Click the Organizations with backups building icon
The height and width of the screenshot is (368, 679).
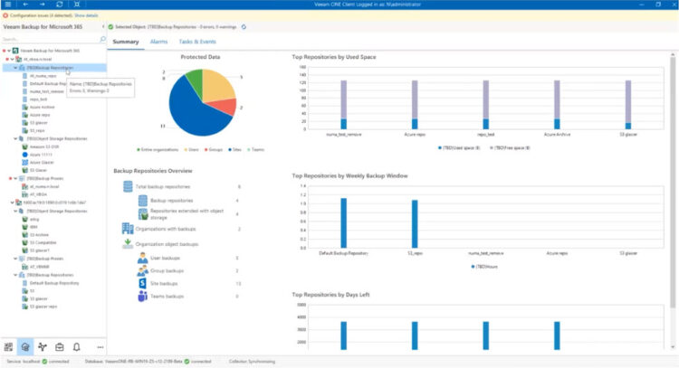128,229
